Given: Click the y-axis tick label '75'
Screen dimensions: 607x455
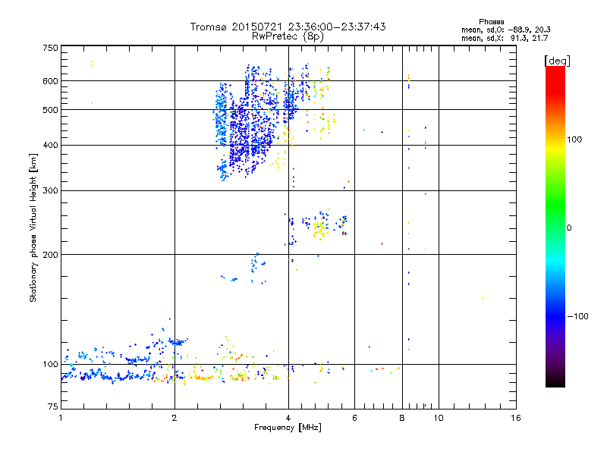Looking at the screenshot, I should tap(53, 406).
